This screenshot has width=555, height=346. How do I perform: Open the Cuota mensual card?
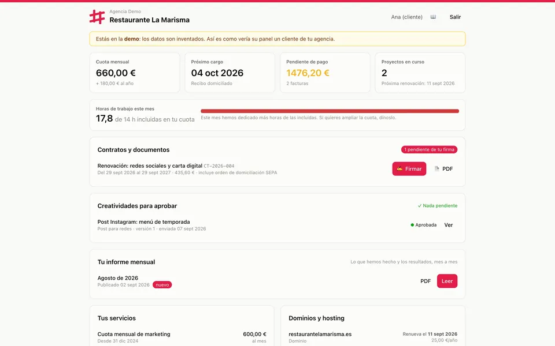point(135,73)
